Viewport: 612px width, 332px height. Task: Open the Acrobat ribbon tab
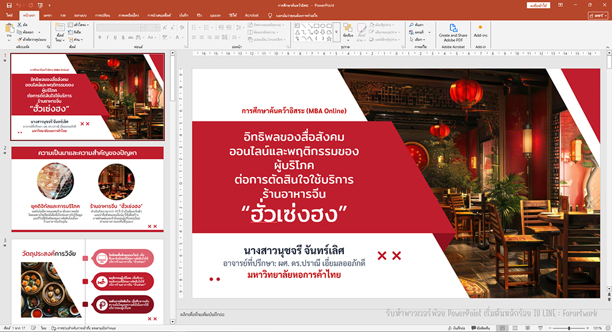coord(252,15)
